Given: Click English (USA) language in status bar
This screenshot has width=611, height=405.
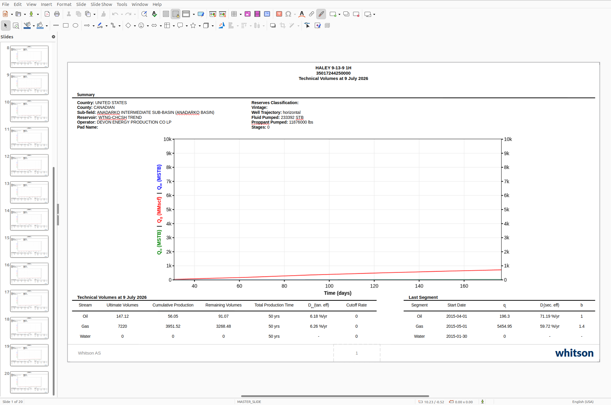Looking at the screenshot, I should (x=583, y=402).
